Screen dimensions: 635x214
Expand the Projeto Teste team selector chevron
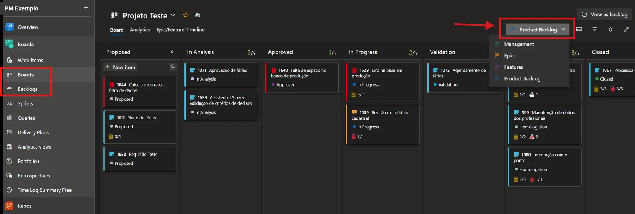click(173, 15)
